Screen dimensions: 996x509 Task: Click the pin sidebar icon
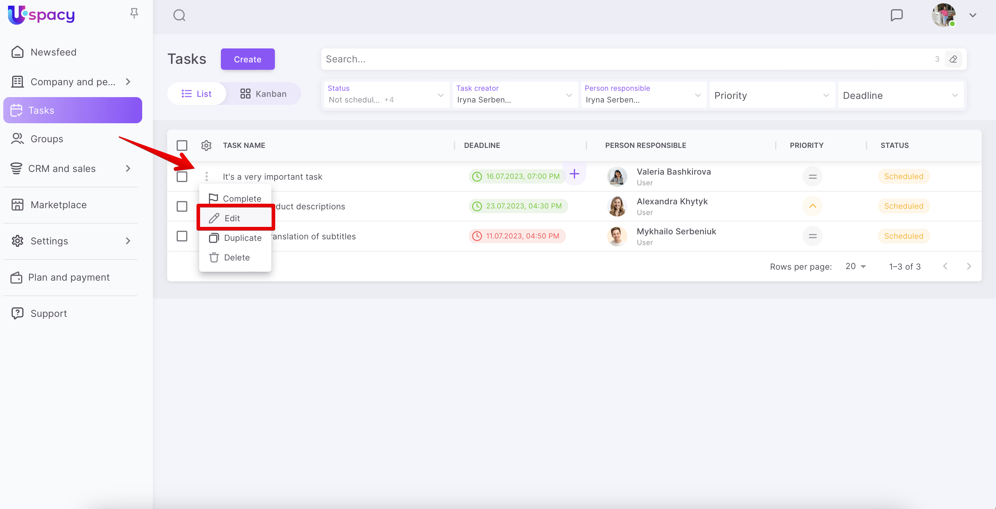click(x=134, y=14)
